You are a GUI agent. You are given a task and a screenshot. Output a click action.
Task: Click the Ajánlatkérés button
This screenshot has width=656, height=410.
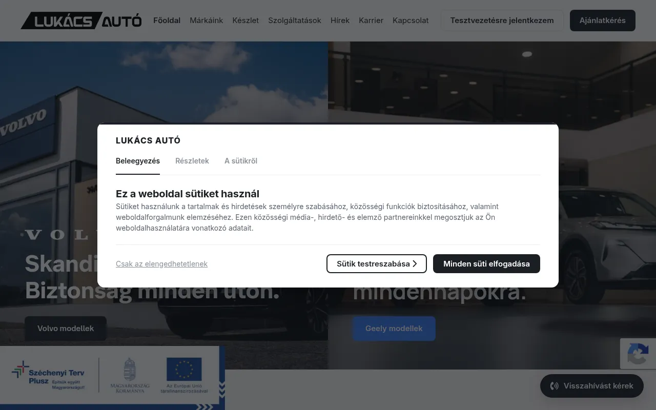coord(603,20)
